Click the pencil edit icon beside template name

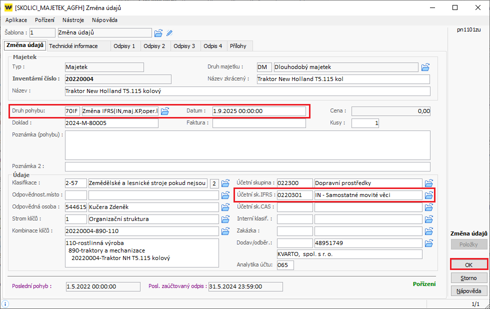[169, 33]
